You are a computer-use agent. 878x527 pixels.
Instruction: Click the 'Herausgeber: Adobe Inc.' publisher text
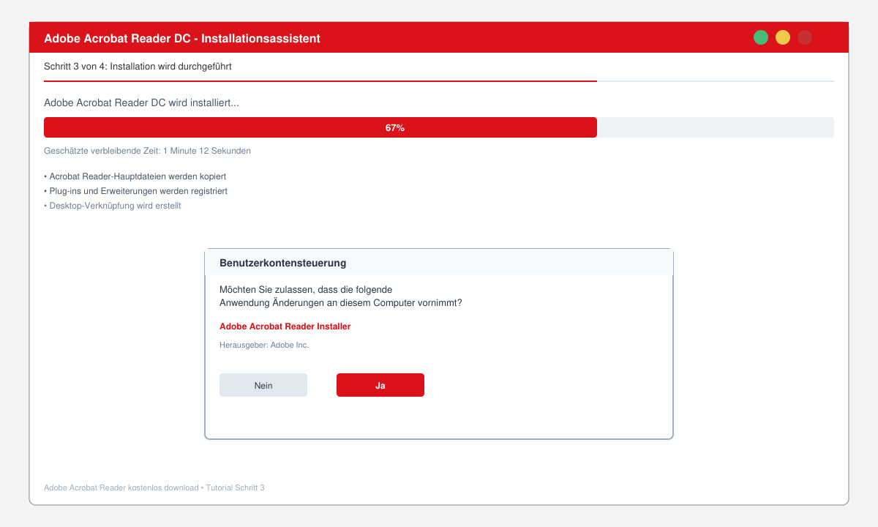coord(264,345)
